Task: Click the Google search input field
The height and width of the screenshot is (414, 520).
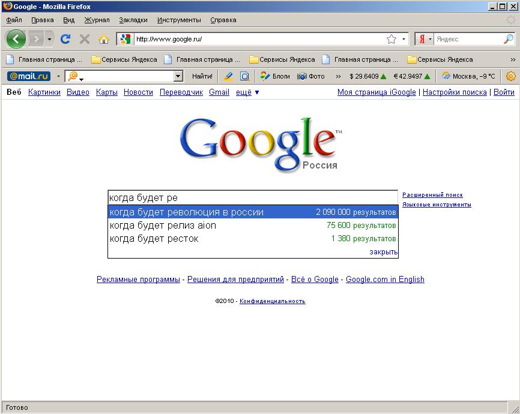Action: pyautogui.click(x=252, y=198)
